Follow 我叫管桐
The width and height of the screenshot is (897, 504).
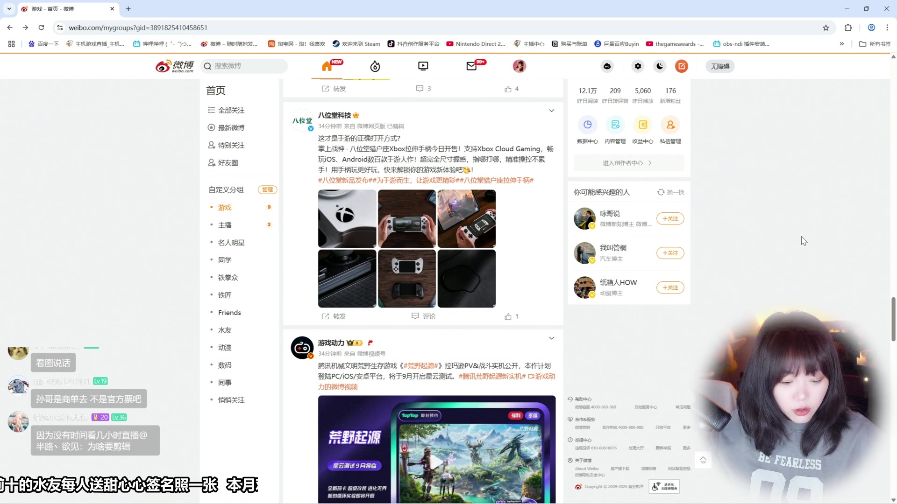(670, 253)
